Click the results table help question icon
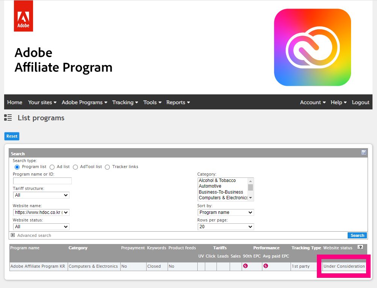377x288 pixels. pyautogui.click(x=360, y=247)
